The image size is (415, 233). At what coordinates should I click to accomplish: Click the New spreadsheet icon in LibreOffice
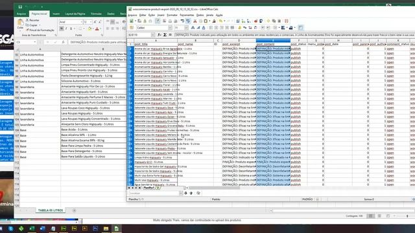pyautogui.click(x=132, y=21)
